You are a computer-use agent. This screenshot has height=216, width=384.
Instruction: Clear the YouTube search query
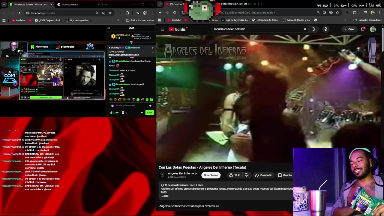305,29
